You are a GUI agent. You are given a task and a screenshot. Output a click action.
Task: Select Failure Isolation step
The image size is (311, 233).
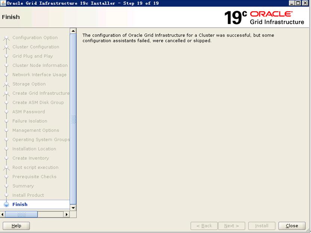click(30, 121)
